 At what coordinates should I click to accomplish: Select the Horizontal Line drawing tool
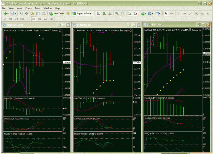click(x=185, y=13)
